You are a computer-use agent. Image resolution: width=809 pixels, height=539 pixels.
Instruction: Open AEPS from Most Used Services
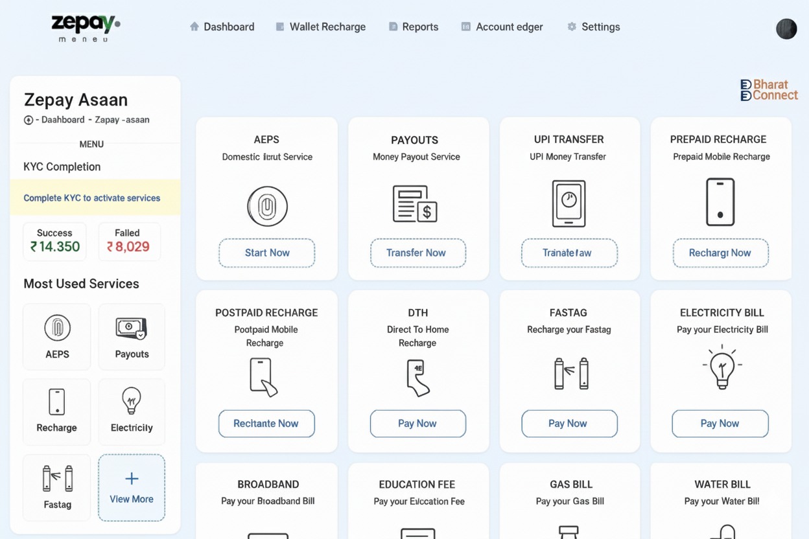point(57,337)
